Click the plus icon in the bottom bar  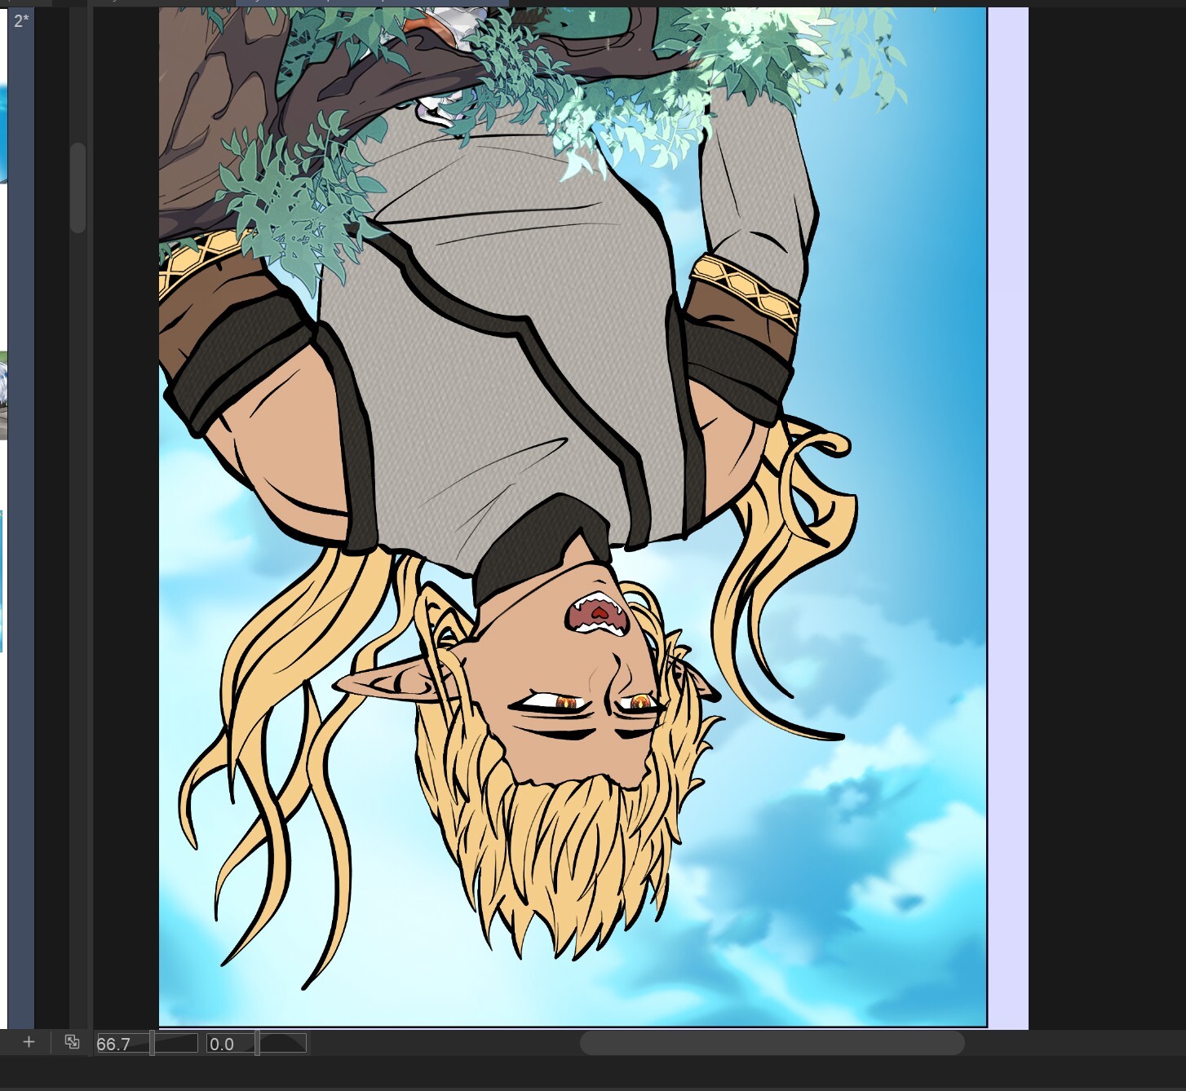coord(29,1042)
